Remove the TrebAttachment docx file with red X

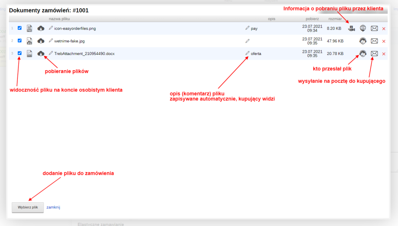pos(384,54)
